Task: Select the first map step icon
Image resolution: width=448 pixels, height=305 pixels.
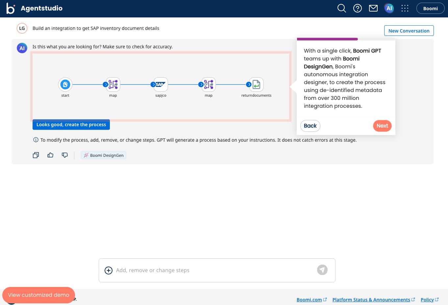Action: point(113,84)
